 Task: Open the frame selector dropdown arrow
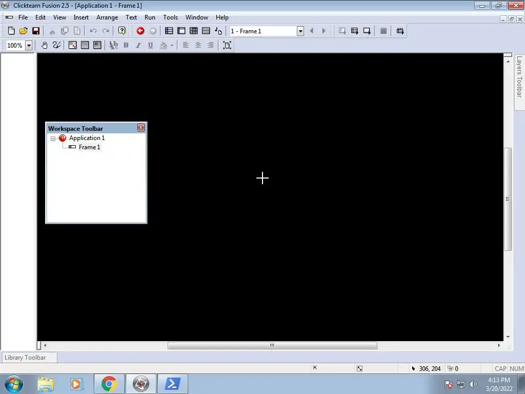300,31
